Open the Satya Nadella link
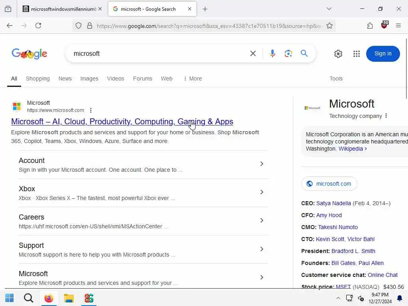Viewport: 408px width, 306px height. point(333,203)
